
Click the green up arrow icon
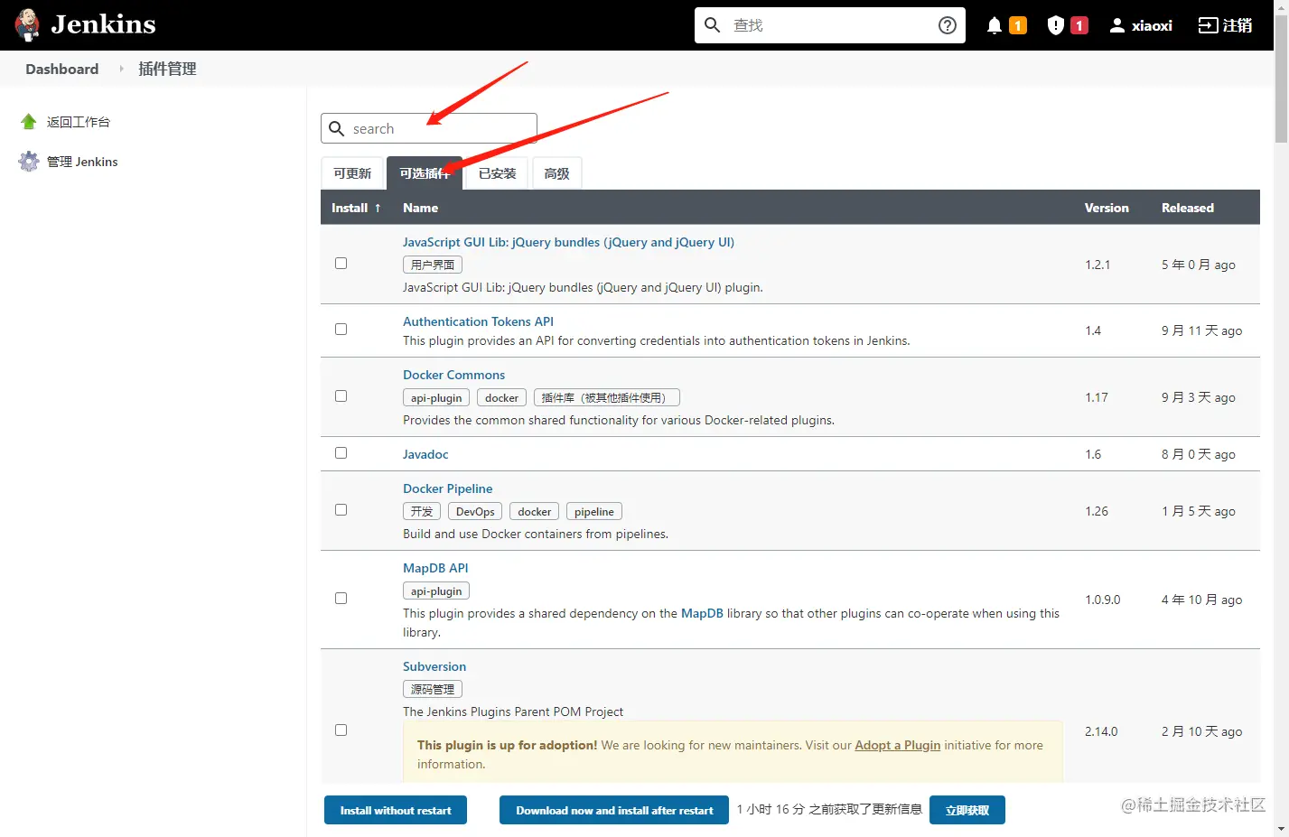point(29,122)
